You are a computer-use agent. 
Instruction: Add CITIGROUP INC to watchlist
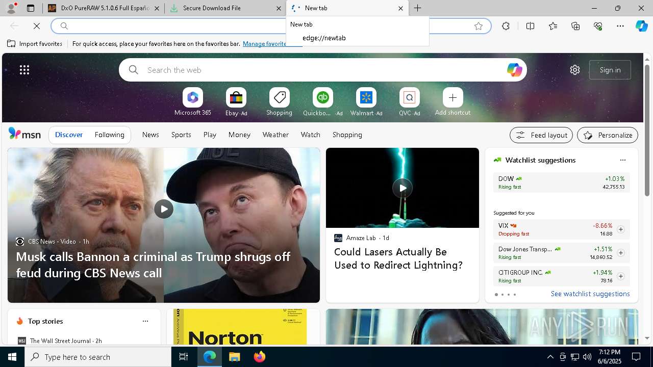(x=620, y=276)
